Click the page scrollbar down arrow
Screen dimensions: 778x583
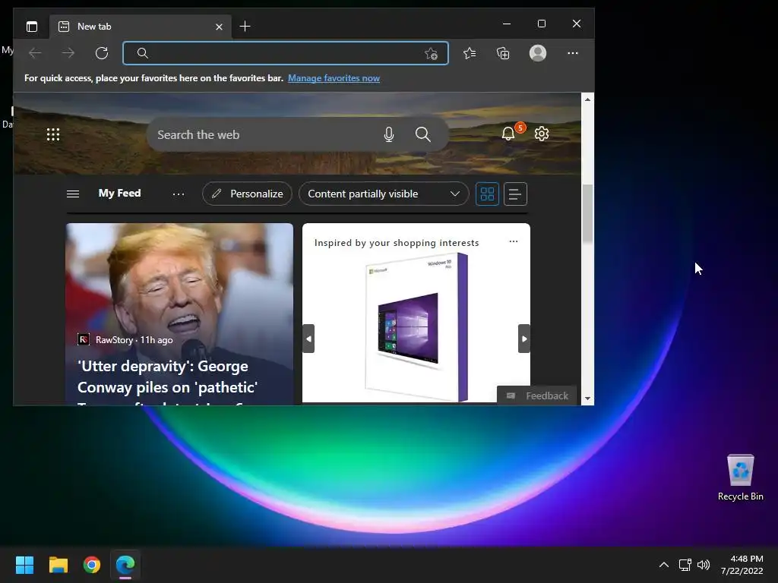587,399
